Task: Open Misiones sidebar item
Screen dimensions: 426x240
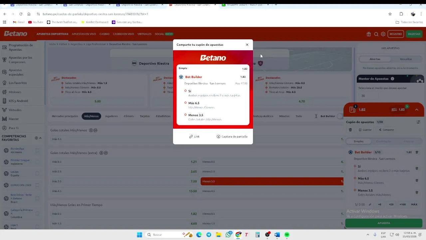Action: [x=22, y=92]
